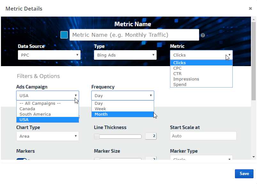
Task: Expand the Chart Type dropdown
Action: 47,136
